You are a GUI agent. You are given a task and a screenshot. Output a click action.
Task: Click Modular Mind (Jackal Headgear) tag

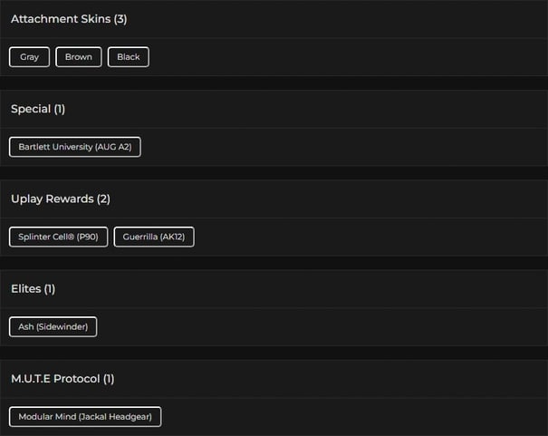pos(85,416)
